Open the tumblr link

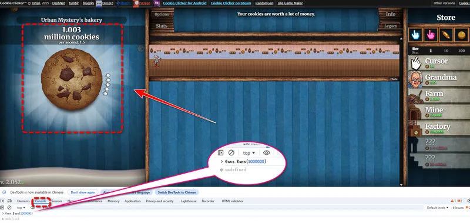coord(74,4)
